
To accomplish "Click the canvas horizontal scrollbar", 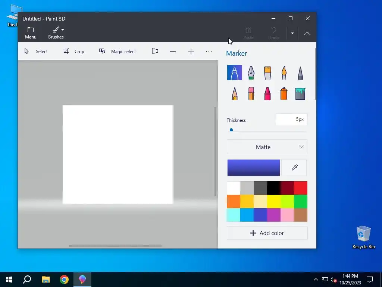I will (x=115, y=246).
